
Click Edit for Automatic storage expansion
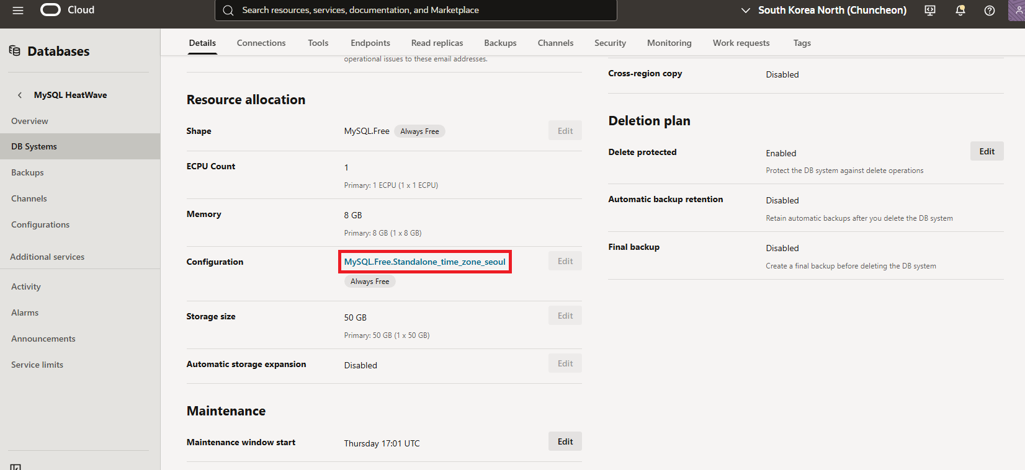(x=565, y=363)
